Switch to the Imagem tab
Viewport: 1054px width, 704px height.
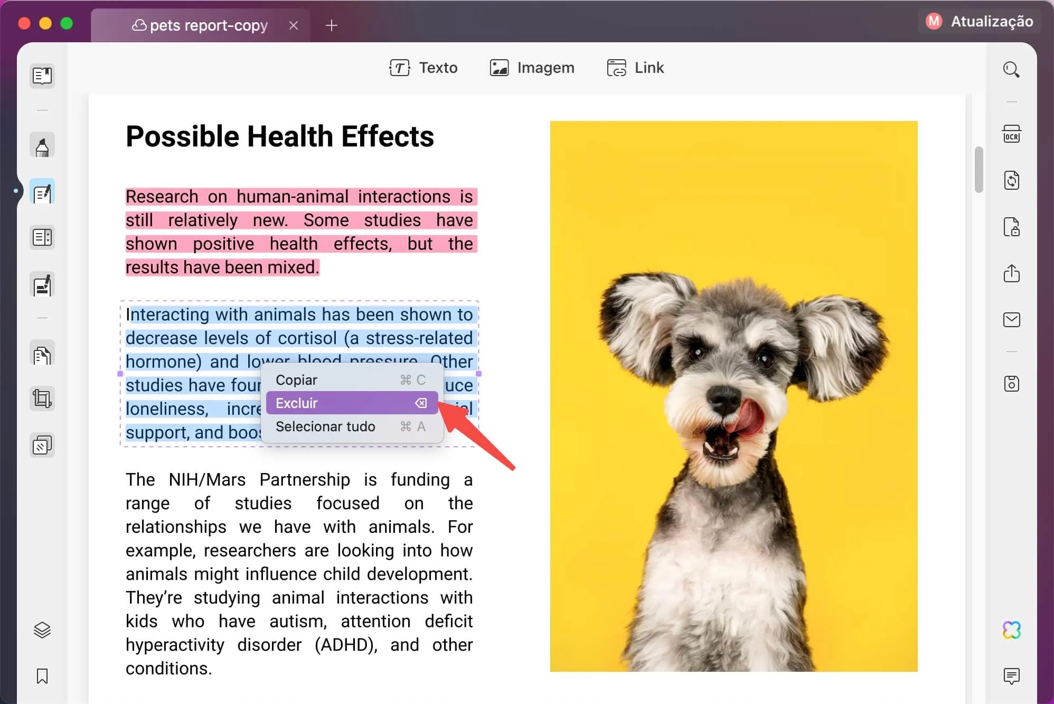(531, 68)
